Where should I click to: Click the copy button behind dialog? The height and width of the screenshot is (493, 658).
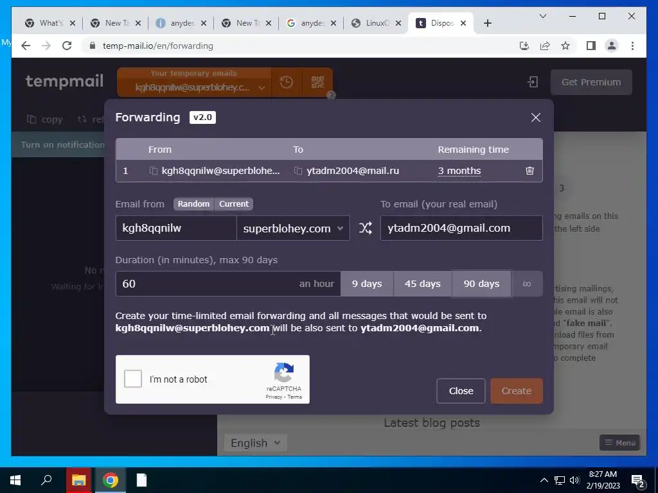click(x=45, y=119)
